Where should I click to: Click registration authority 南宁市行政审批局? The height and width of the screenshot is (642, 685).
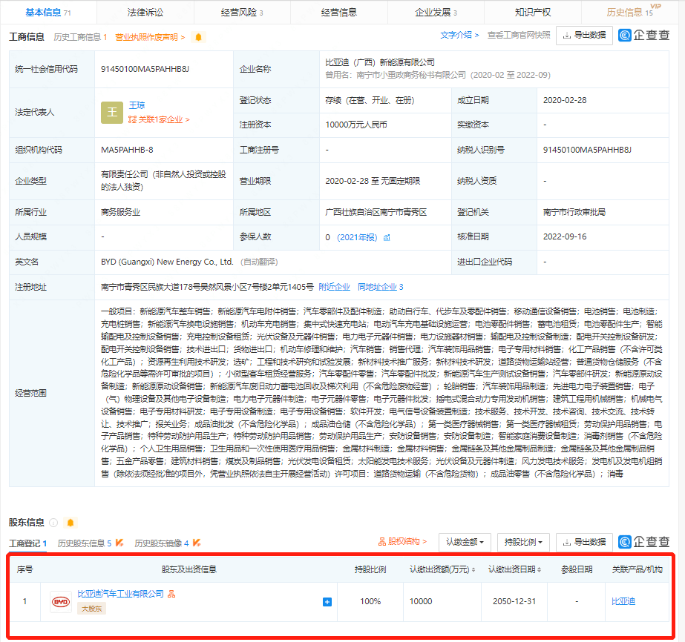pyautogui.click(x=574, y=212)
